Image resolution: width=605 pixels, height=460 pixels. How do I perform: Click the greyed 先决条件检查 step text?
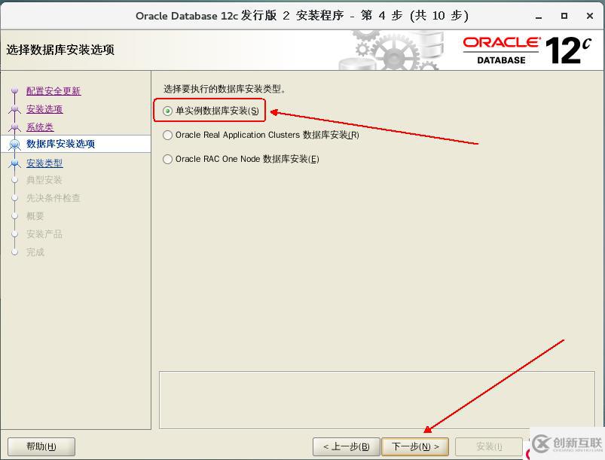click(x=53, y=198)
